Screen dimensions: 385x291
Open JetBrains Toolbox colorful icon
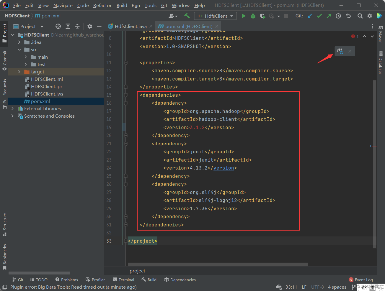(379, 16)
